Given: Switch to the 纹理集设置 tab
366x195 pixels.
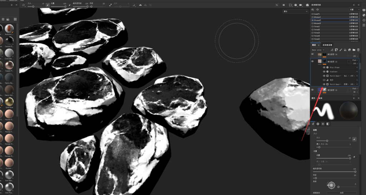Looking at the screenshot, I should [x=327, y=45].
